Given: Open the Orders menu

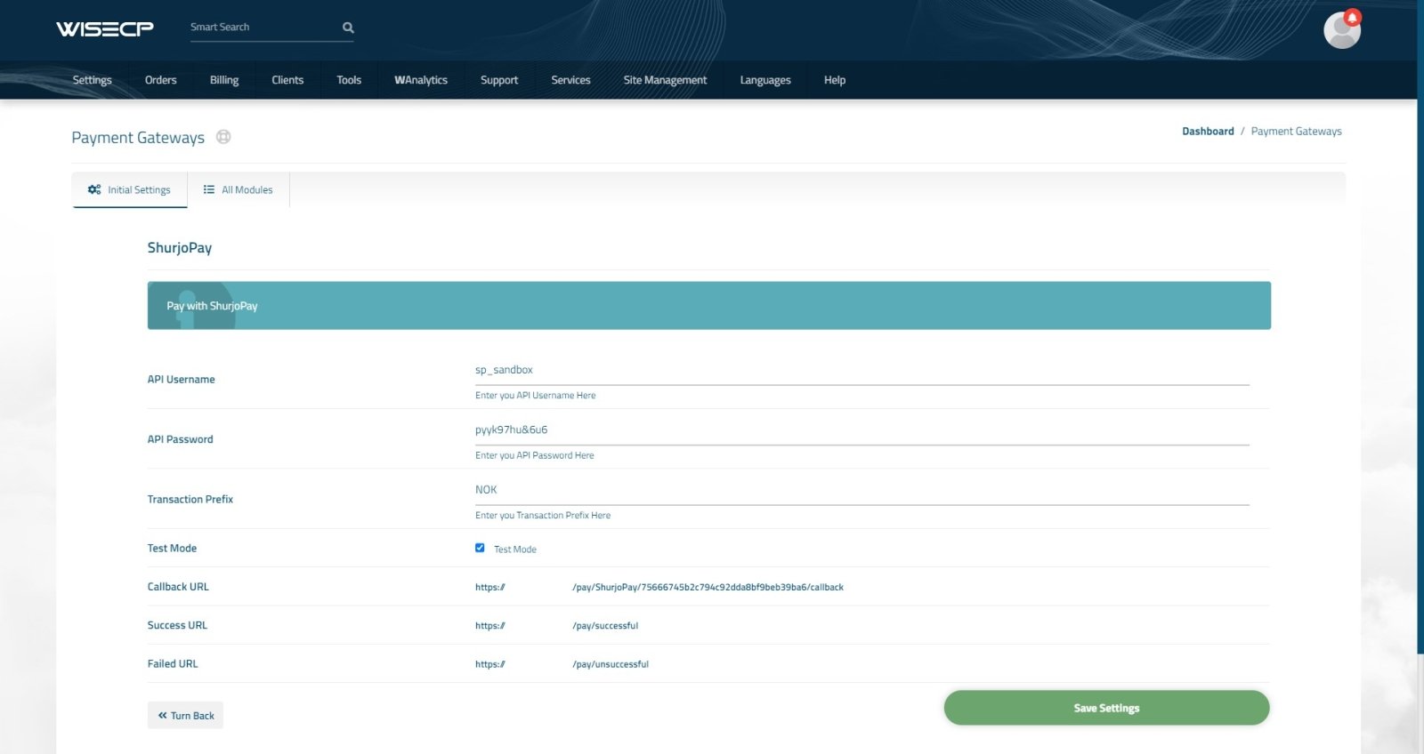Looking at the screenshot, I should point(161,80).
